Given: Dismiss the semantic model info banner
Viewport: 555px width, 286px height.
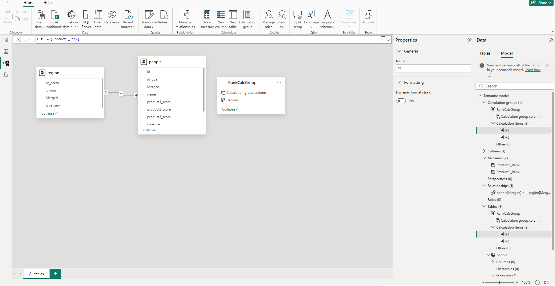Looking at the screenshot, I should tap(547, 66).
